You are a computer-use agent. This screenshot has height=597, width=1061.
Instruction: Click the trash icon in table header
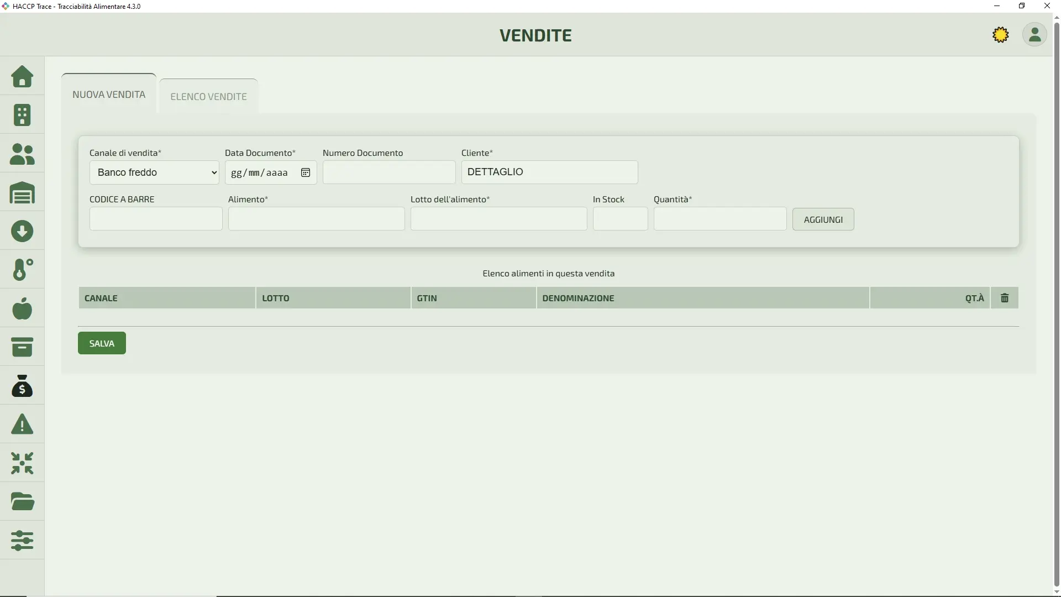coord(1005,298)
